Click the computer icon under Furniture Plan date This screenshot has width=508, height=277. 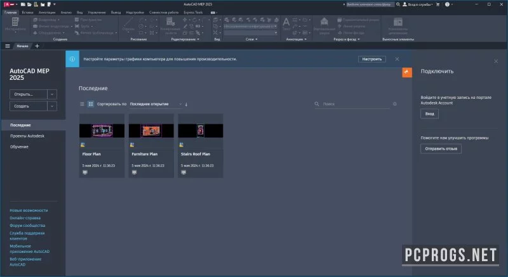pyautogui.click(x=134, y=172)
